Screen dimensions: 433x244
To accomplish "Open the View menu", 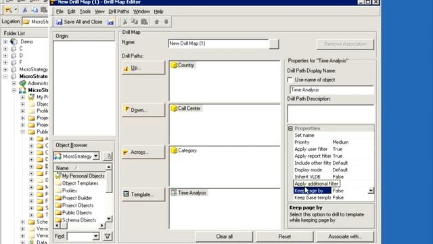I will tap(99, 12).
